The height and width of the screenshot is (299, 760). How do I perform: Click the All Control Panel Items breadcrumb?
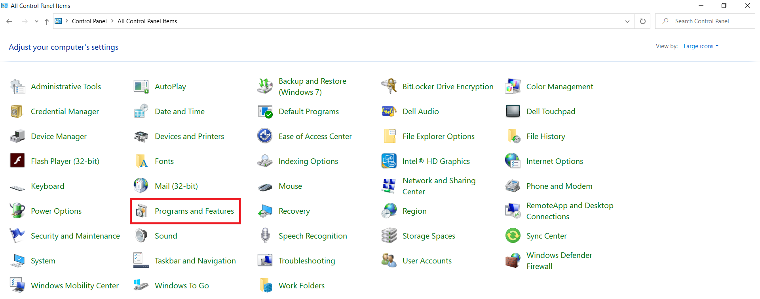(x=147, y=21)
